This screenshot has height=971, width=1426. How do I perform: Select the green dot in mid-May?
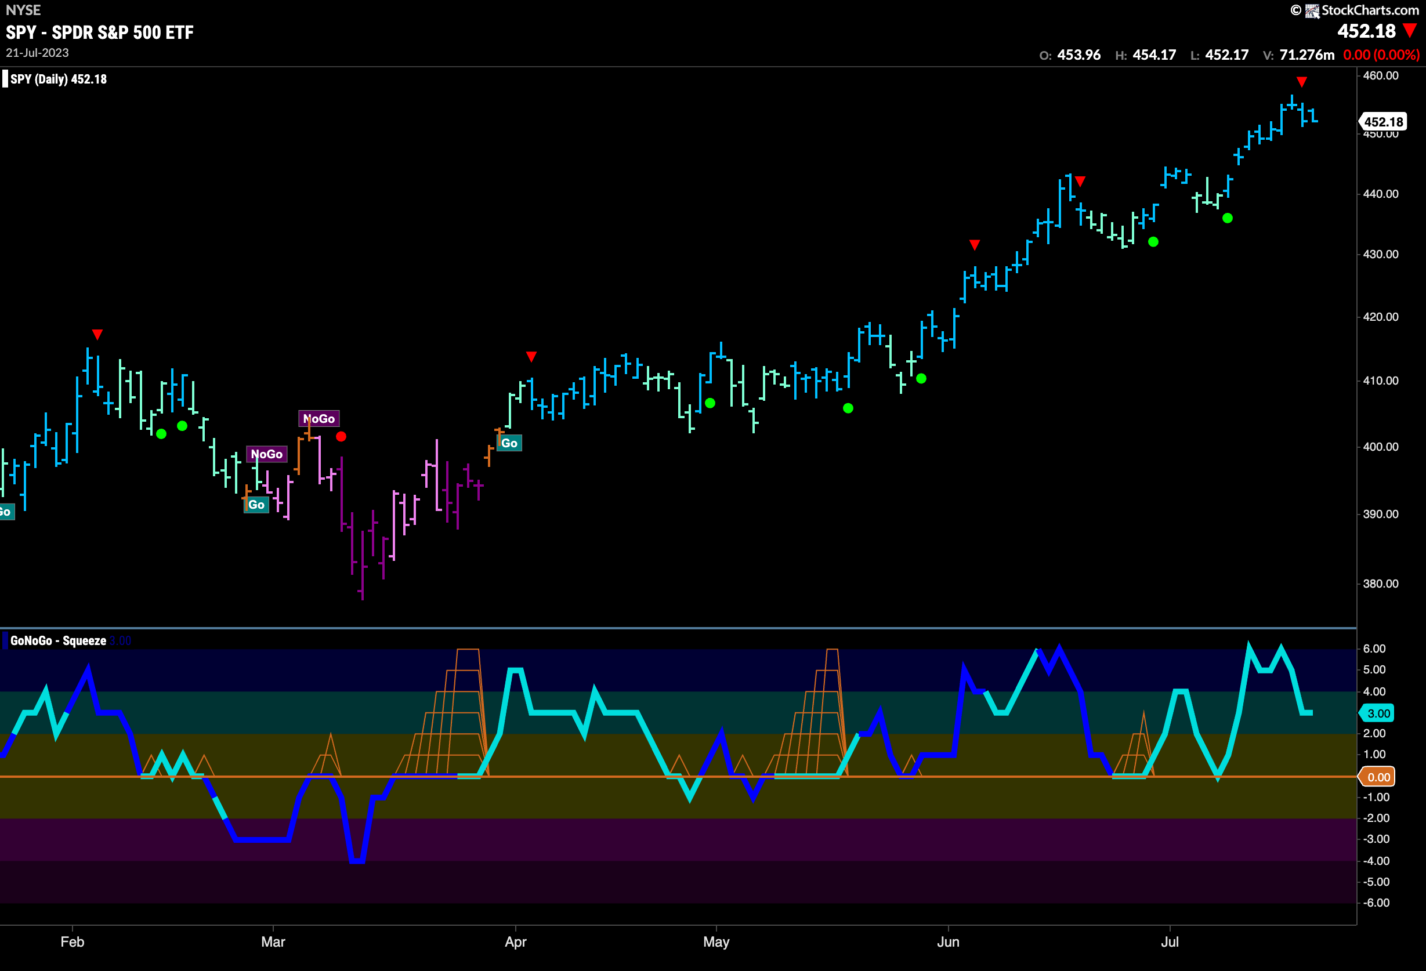click(x=848, y=408)
